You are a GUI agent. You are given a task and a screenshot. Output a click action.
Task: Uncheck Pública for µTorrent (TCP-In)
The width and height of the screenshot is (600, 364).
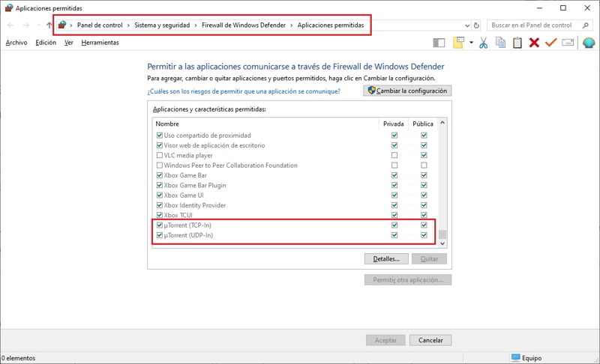[424, 225]
